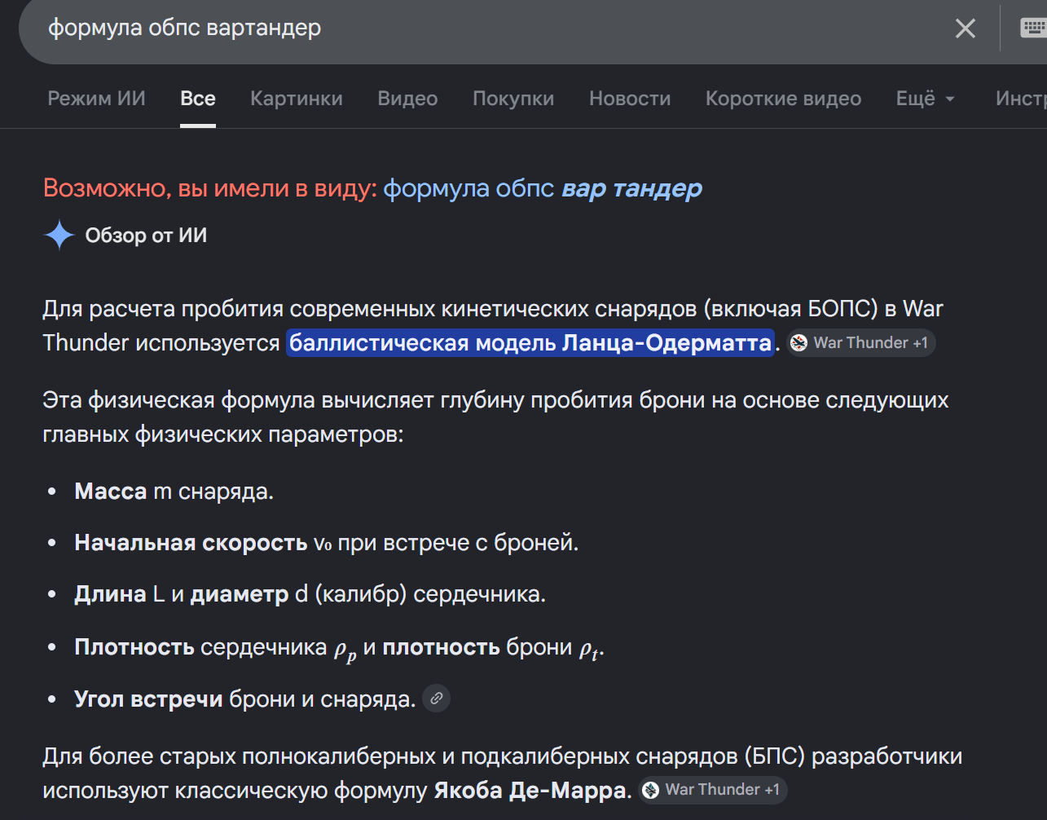
Task: Click the Обзор от ИИ heading
Action: click(x=146, y=236)
